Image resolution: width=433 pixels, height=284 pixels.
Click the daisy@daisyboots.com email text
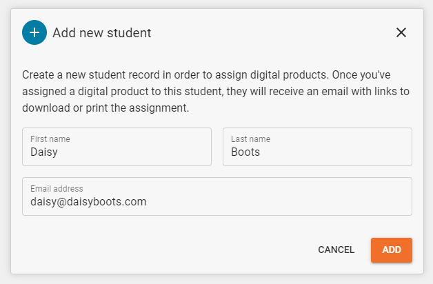(x=88, y=202)
